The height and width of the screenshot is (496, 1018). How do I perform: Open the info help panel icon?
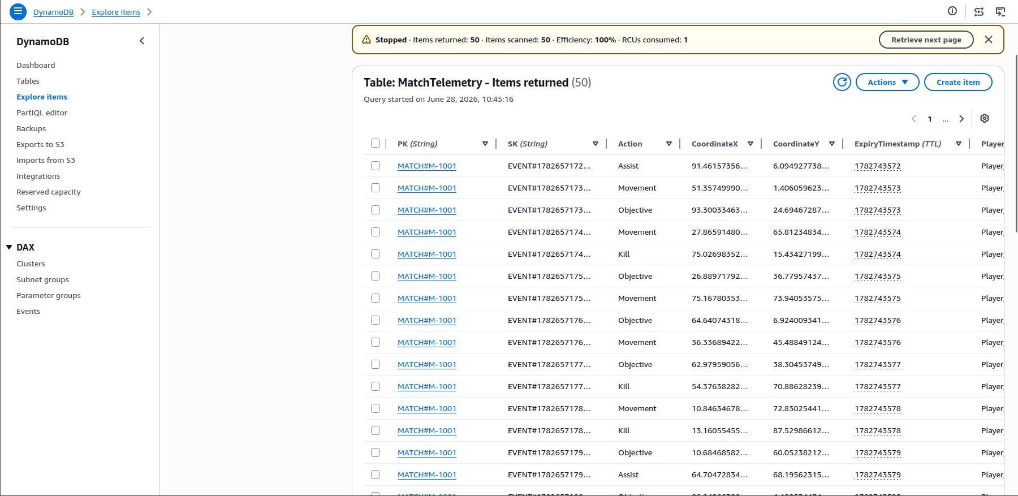(952, 11)
